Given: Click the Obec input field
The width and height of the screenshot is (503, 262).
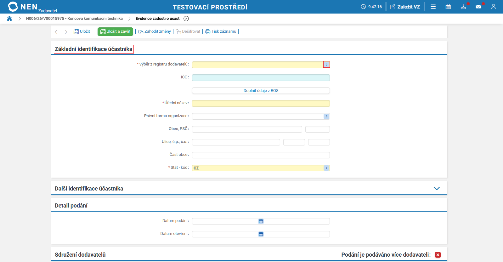Looking at the screenshot, I should 247,129.
